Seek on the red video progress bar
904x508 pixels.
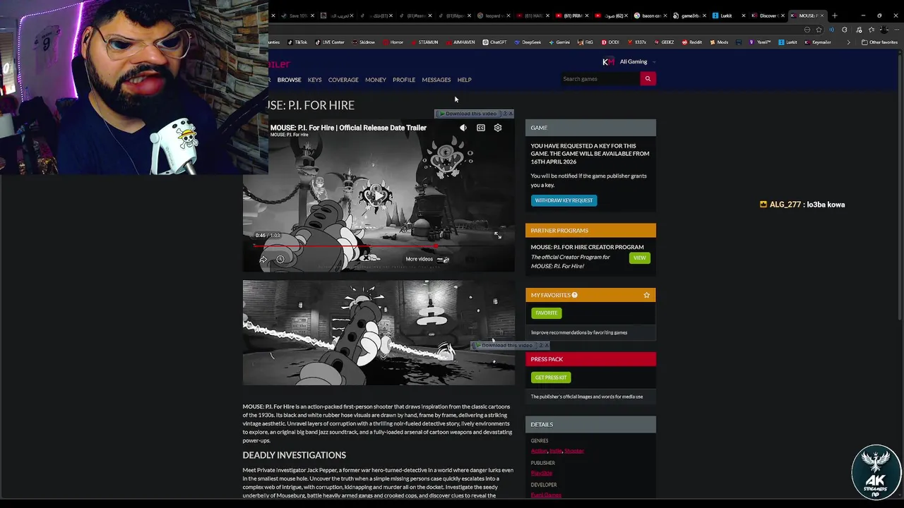(x=379, y=246)
